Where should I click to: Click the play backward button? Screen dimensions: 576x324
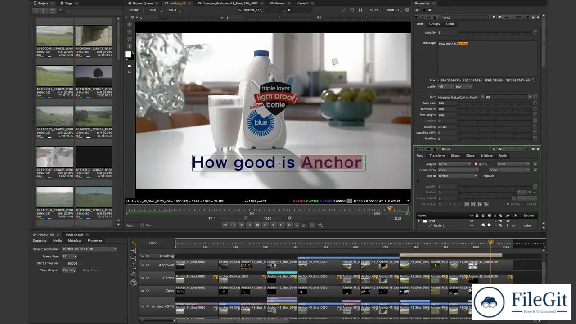249,225
